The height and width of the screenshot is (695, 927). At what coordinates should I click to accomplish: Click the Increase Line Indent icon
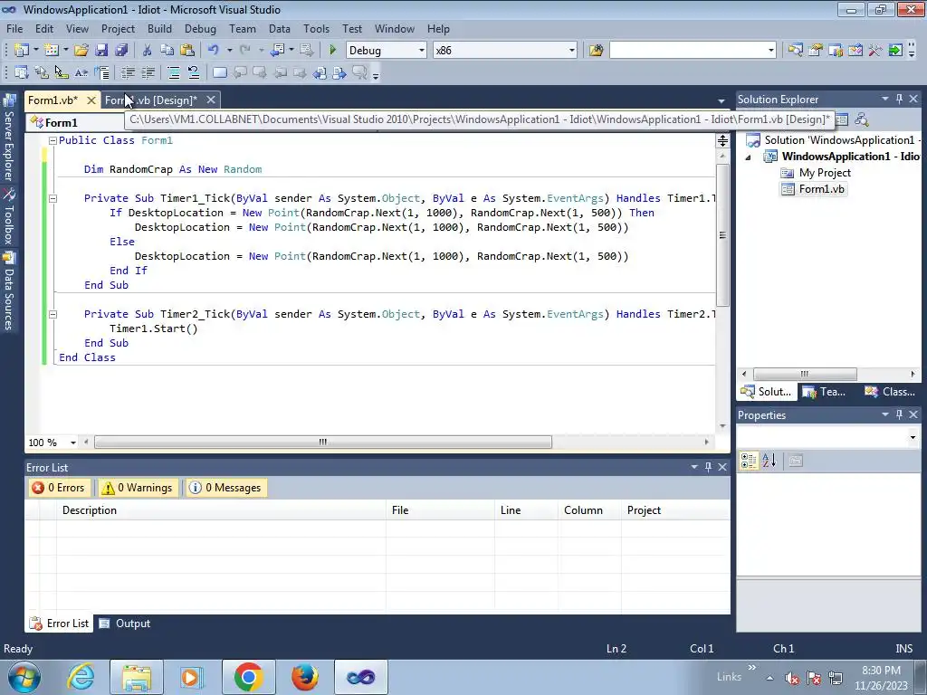(148, 72)
